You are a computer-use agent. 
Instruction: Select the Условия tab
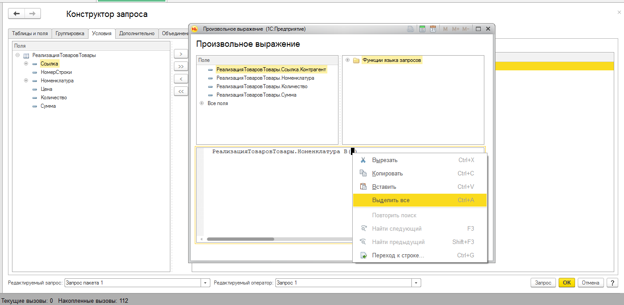click(101, 33)
